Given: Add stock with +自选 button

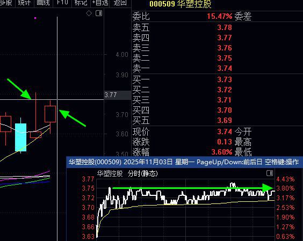Looking at the screenshot, I should tap(100, 3).
